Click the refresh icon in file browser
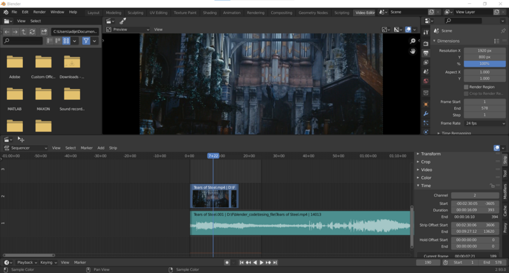 33,32
